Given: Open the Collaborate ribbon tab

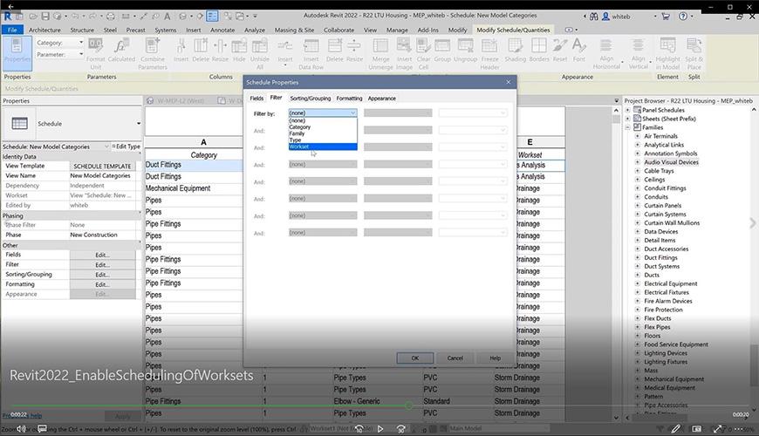Looking at the screenshot, I should [338, 30].
